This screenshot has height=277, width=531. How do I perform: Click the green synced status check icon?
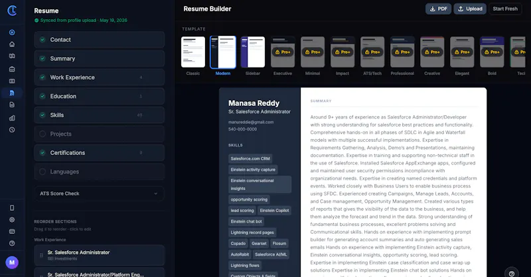(x=37, y=21)
